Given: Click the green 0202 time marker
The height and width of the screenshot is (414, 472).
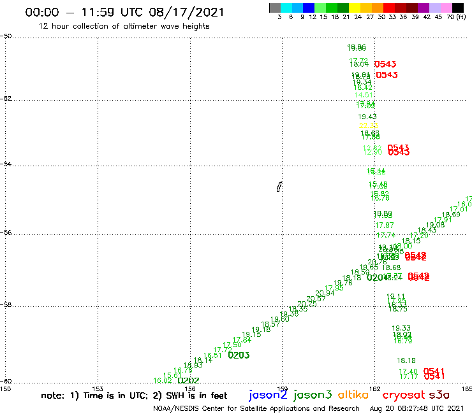Looking at the screenshot, I should click(x=188, y=381).
